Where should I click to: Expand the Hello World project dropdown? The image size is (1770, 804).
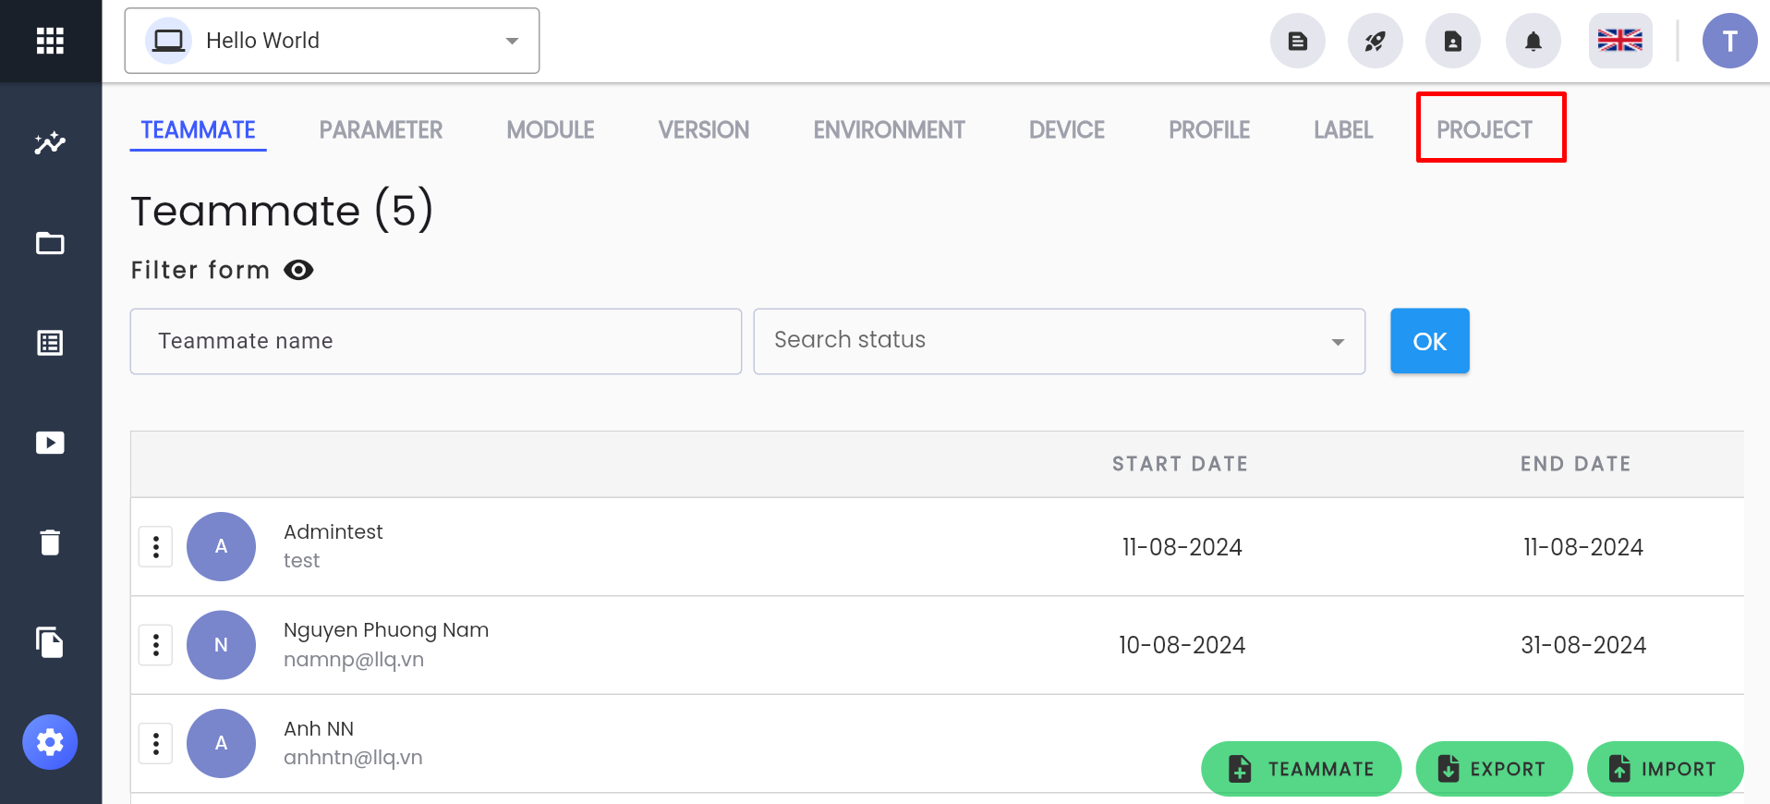coord(332,41)
